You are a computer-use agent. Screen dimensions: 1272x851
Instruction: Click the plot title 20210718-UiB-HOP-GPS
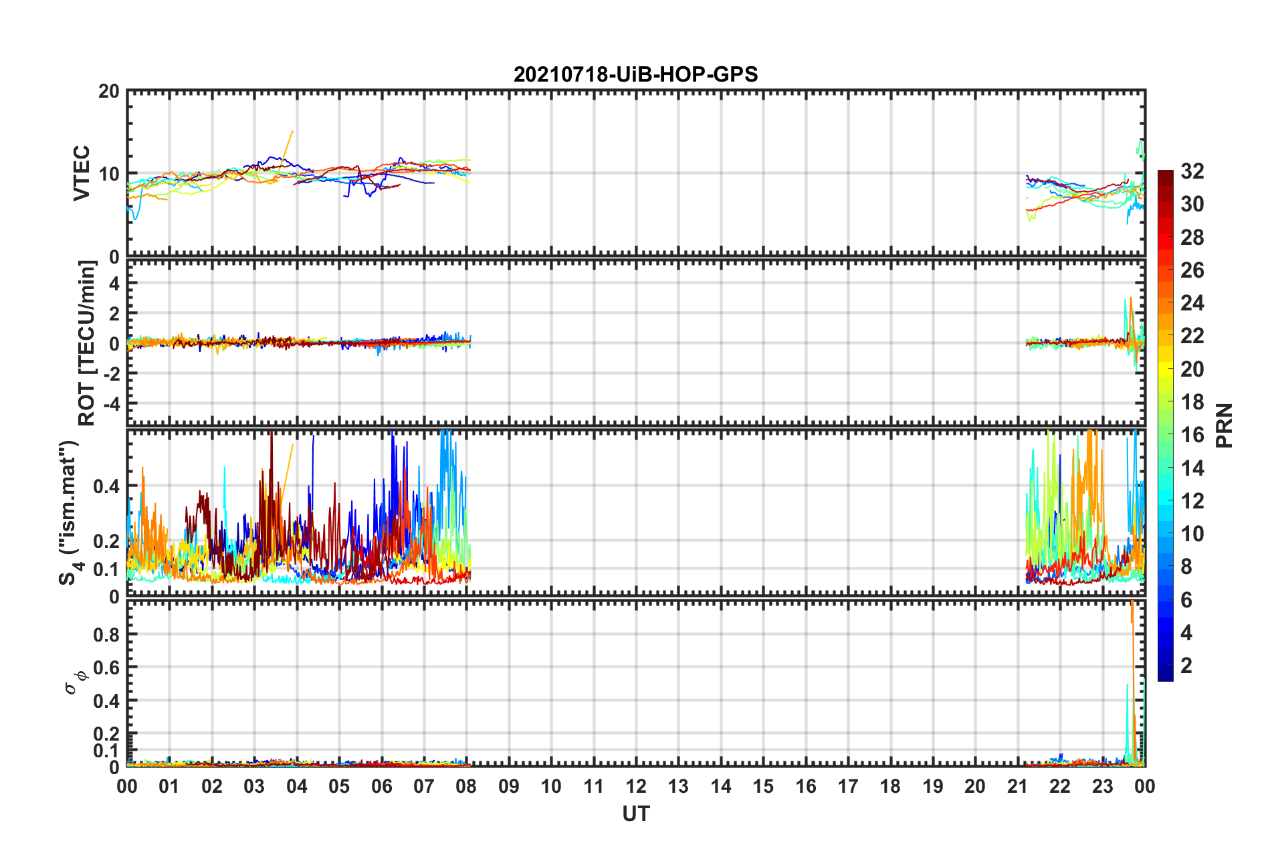click(x=635, y=74)
